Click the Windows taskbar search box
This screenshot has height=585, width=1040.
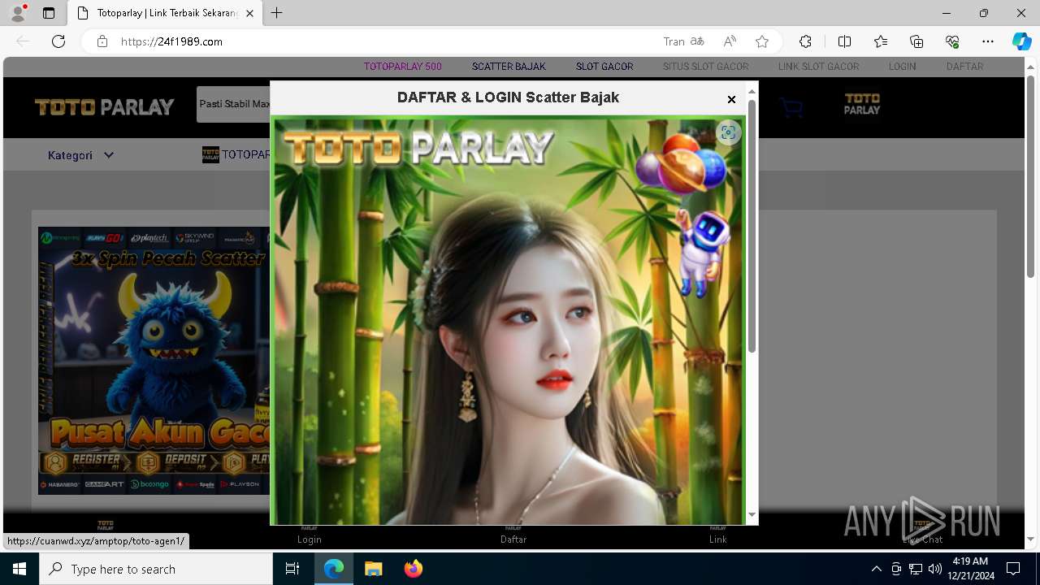[156, 569]
